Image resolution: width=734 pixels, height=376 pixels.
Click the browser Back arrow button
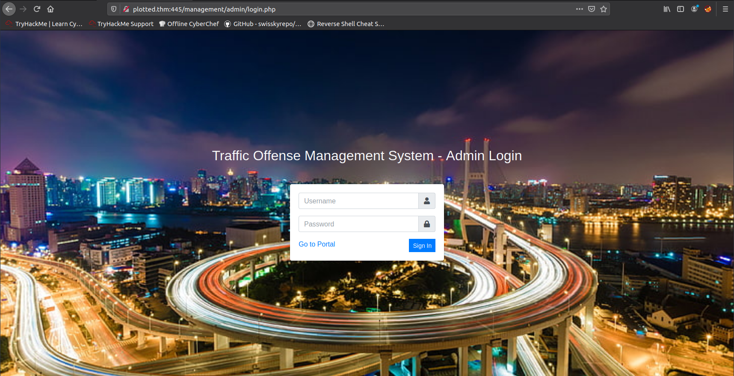point(9,9)
